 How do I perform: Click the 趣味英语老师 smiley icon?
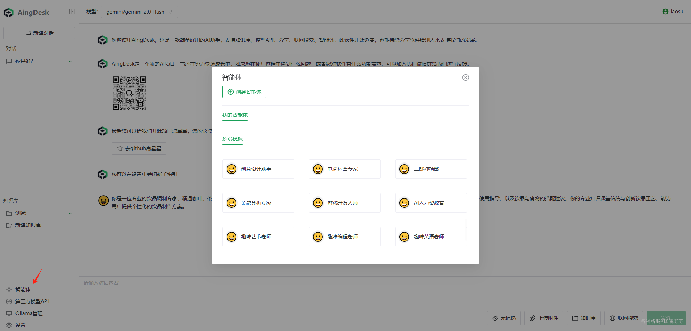click(x=405, y=237)
